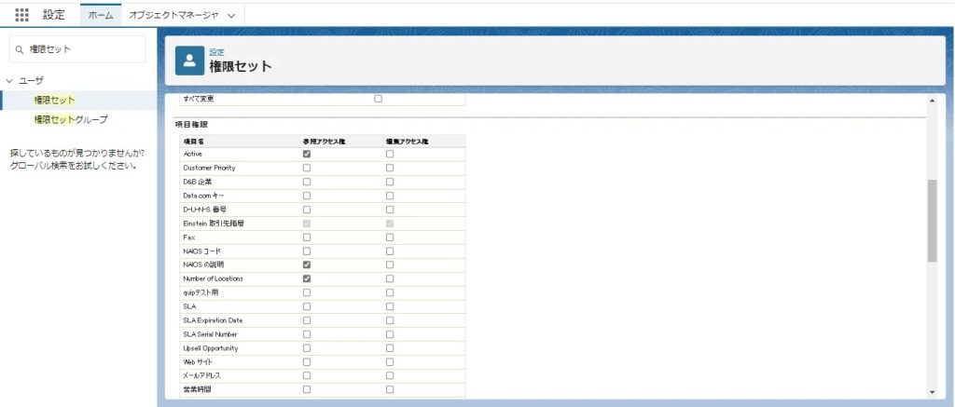This screenshot has width=955, height=407.
Task: Enable edit access for Fax
Action: pos(390,237)
